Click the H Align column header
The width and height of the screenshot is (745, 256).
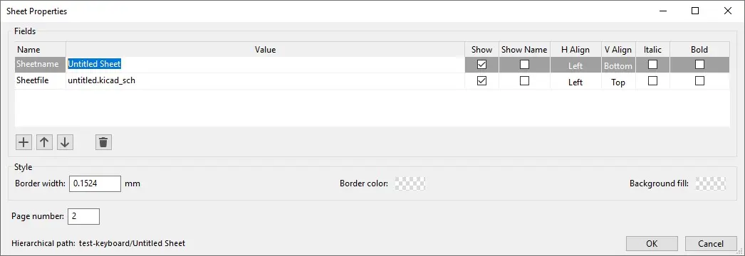point(575,49)
